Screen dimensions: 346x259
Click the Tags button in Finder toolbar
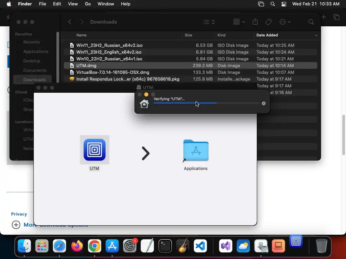pos(268,22)
